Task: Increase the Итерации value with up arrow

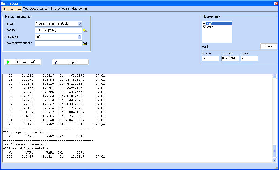Action: (x=79, y=35)
